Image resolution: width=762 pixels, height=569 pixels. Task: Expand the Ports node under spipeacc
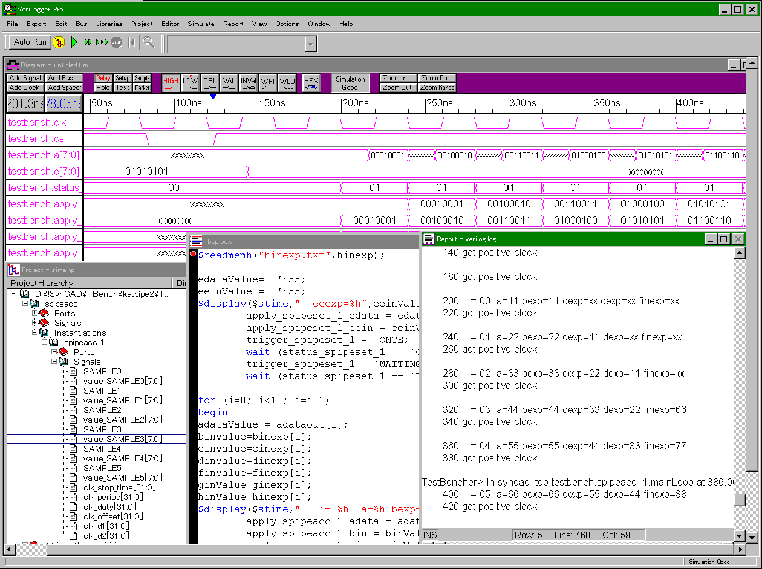tap(35, 313)
